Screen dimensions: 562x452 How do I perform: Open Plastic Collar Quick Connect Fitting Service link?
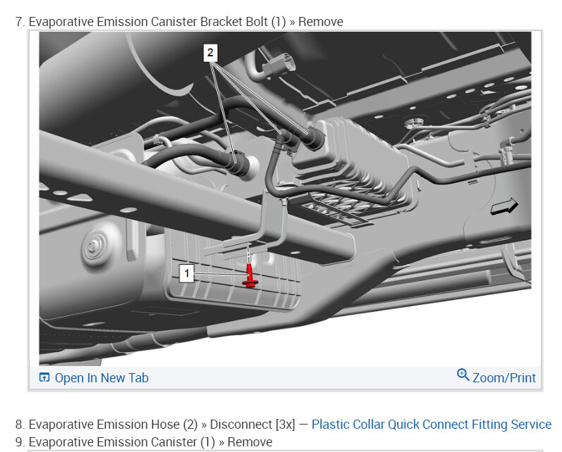tap(431, 424)
